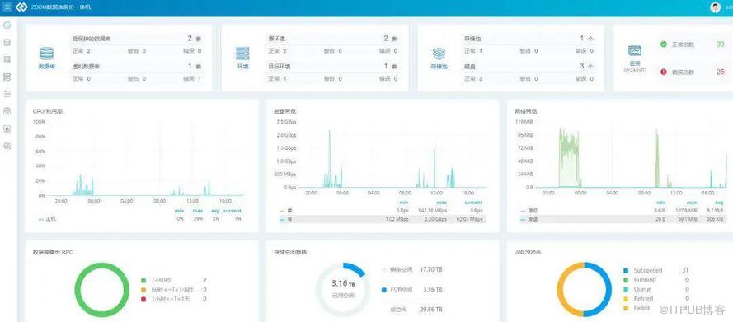Click the 存储池 storage box icon
The height and width of the screenshot is (322, 733).
tap(439, 54)
